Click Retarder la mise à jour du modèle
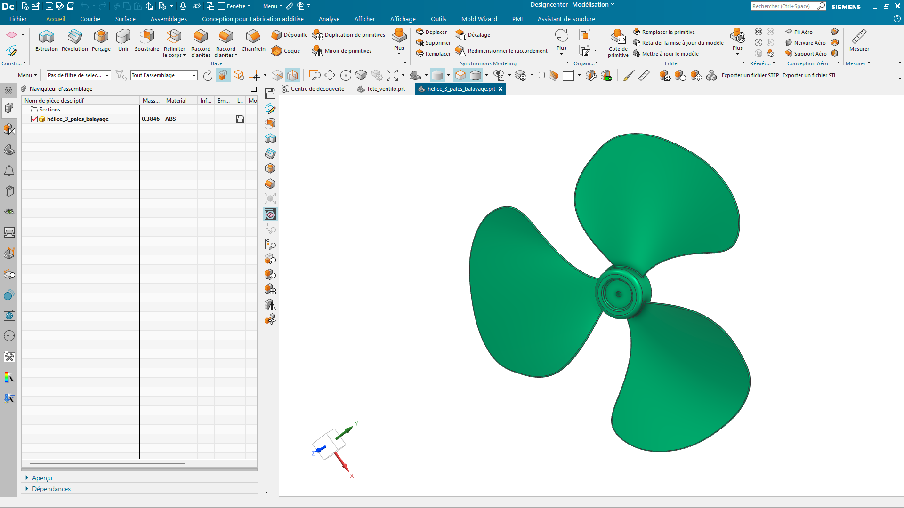904x508 pixels. click(x=678, y=43)
